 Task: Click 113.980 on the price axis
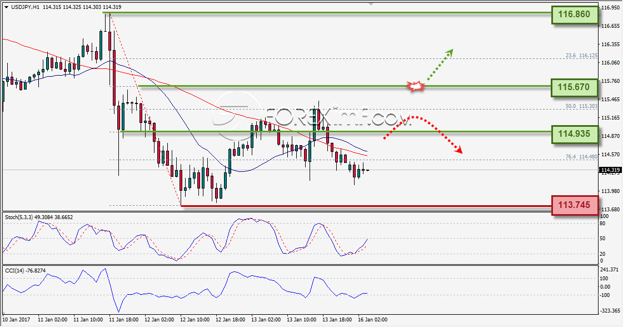click(611, 191)
